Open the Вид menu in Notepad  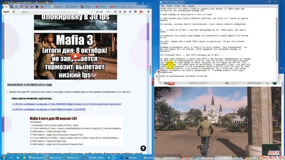(184, 6)
